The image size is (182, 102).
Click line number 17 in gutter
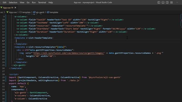(3, 41)
